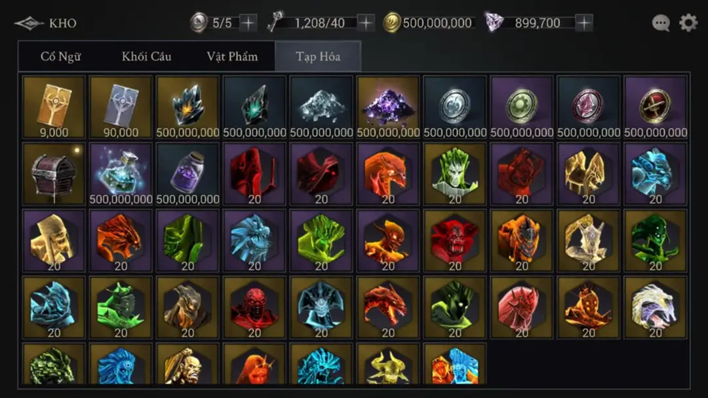The width and height of the screenshot is (708, 398).
Task: Switch to the Cổ Ngữ tab
Action: tap(60, 56)
